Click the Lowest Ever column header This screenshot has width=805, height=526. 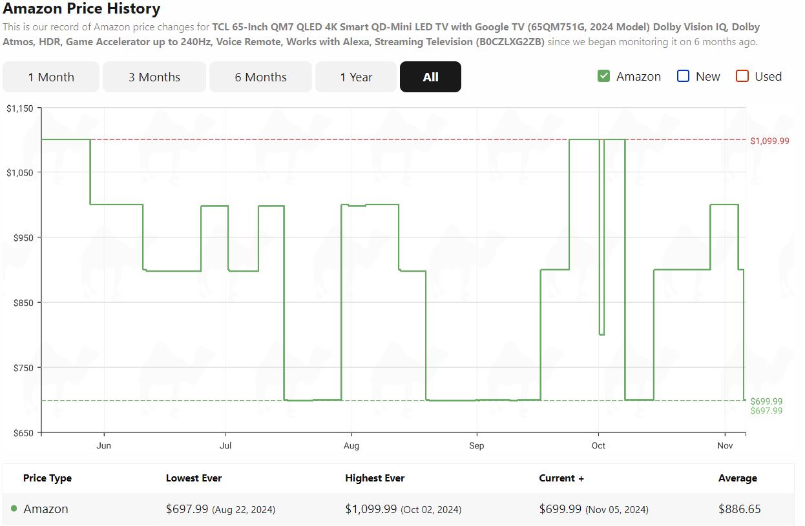pyautogui.click(x=194, y=478)
